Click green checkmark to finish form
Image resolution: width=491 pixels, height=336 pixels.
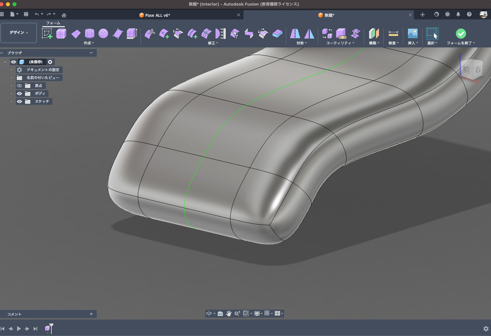(x=461, y=33)
